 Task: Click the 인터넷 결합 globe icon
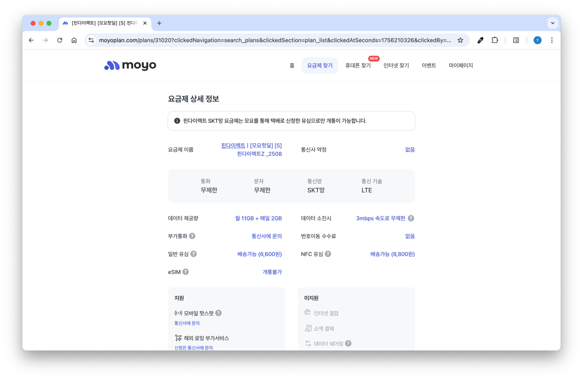point(308,313)
